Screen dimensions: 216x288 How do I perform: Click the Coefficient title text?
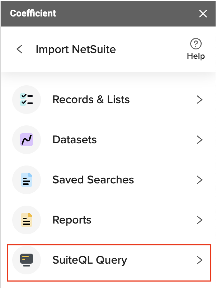coord(33,13)
